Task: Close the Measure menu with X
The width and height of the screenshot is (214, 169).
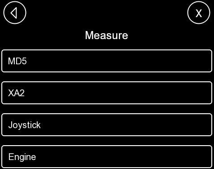Action: pos(199,13)
